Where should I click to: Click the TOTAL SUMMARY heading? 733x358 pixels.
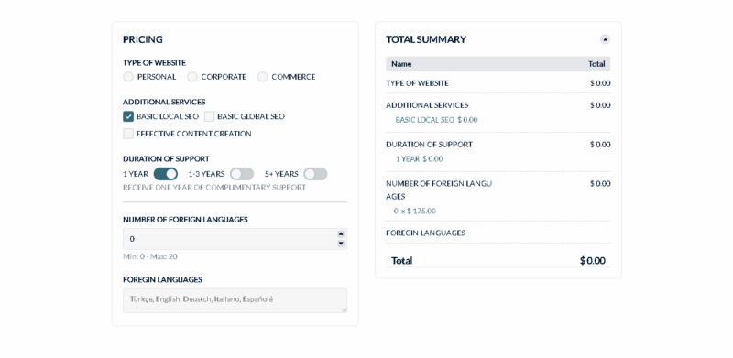pos(426,39)
